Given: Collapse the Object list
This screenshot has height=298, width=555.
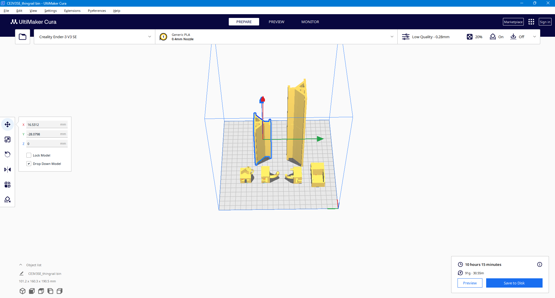Looking at the screenshot, I should [21, 265].
